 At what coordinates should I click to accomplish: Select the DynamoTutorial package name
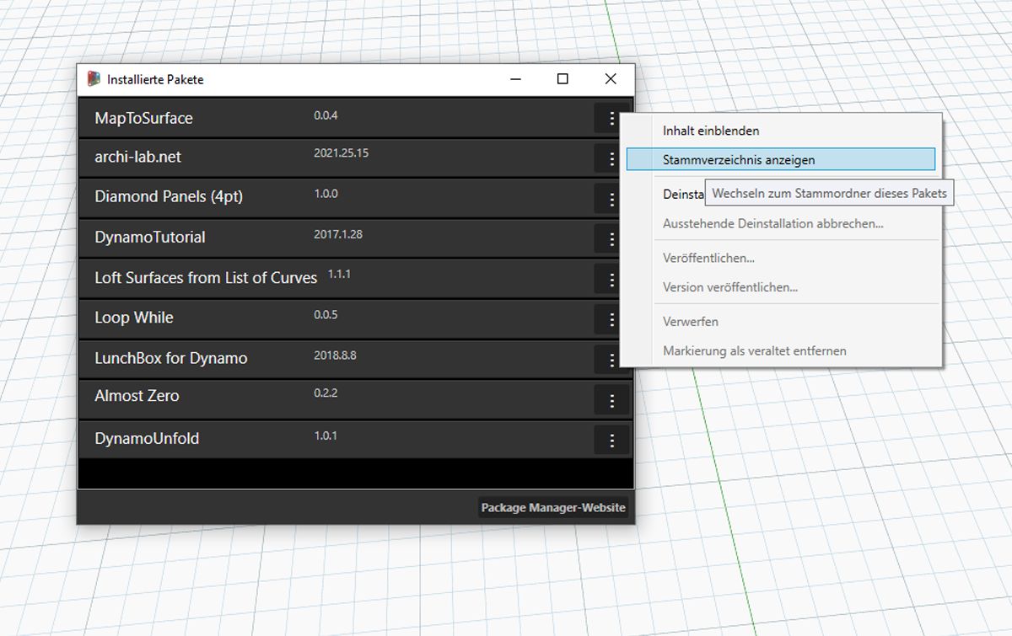tap(150, 238)
